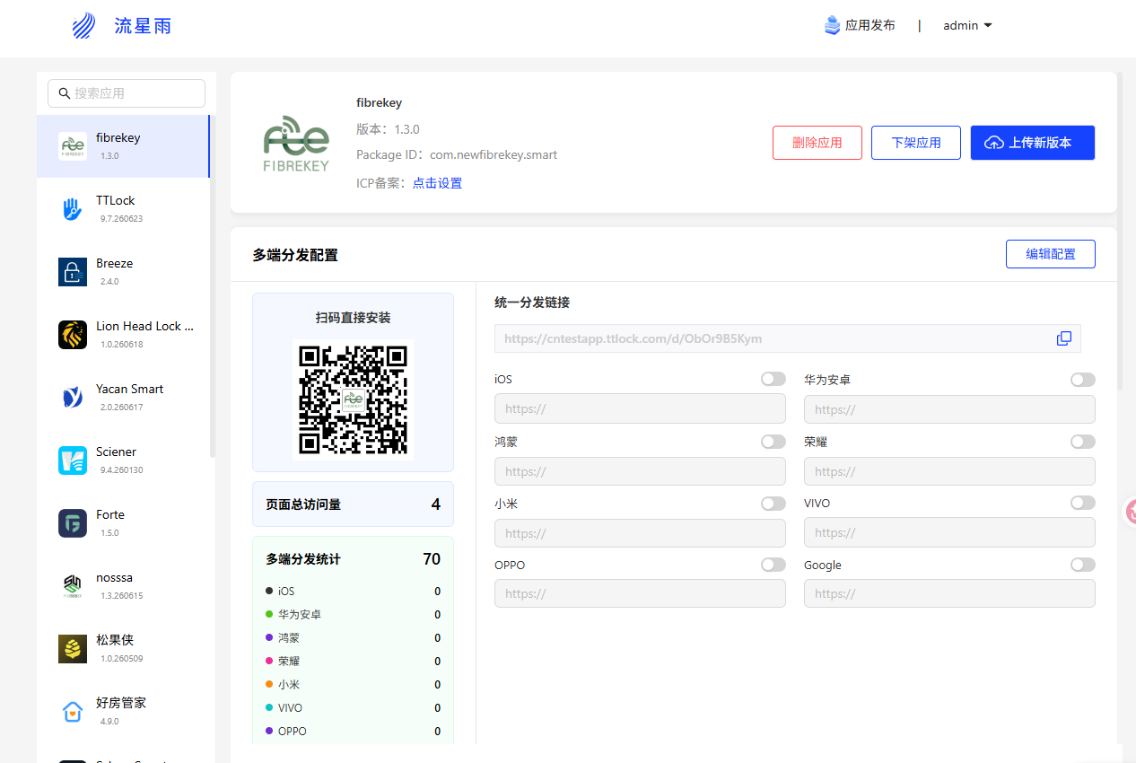
Task: Select Yacan Smart in app list
Action: point(123,398)
